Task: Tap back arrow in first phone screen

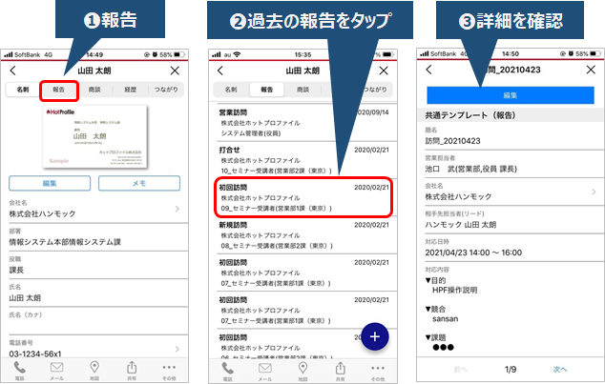Action: (13, 71)
